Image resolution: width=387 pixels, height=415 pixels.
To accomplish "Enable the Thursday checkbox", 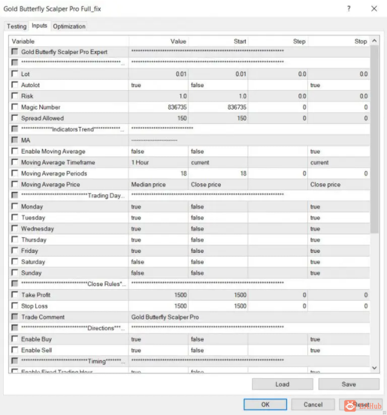I will (15, 240).
